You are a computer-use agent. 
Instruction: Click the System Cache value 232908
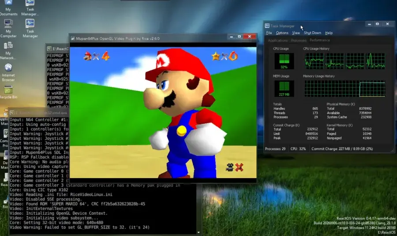coord(366,117)
